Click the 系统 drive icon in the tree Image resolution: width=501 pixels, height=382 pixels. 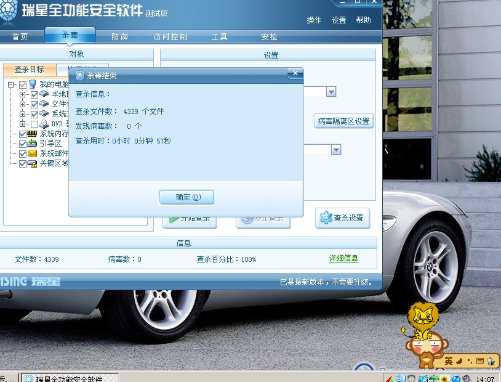pyautogui.click(x=44, y=114)
